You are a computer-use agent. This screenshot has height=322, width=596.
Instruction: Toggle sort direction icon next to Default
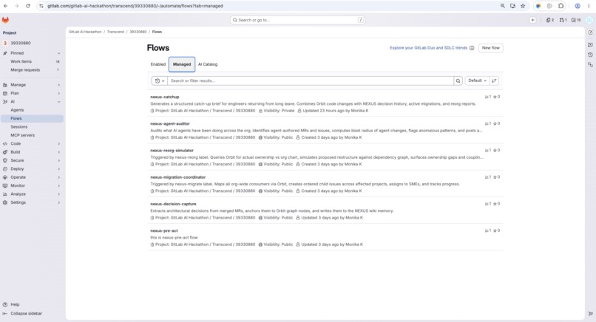[494, 80]
